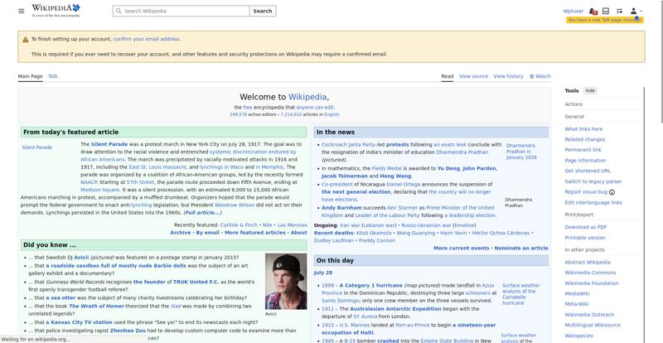Open the appearance settings icon
This screenshot has width=663, height=343.
coord(619,11)
